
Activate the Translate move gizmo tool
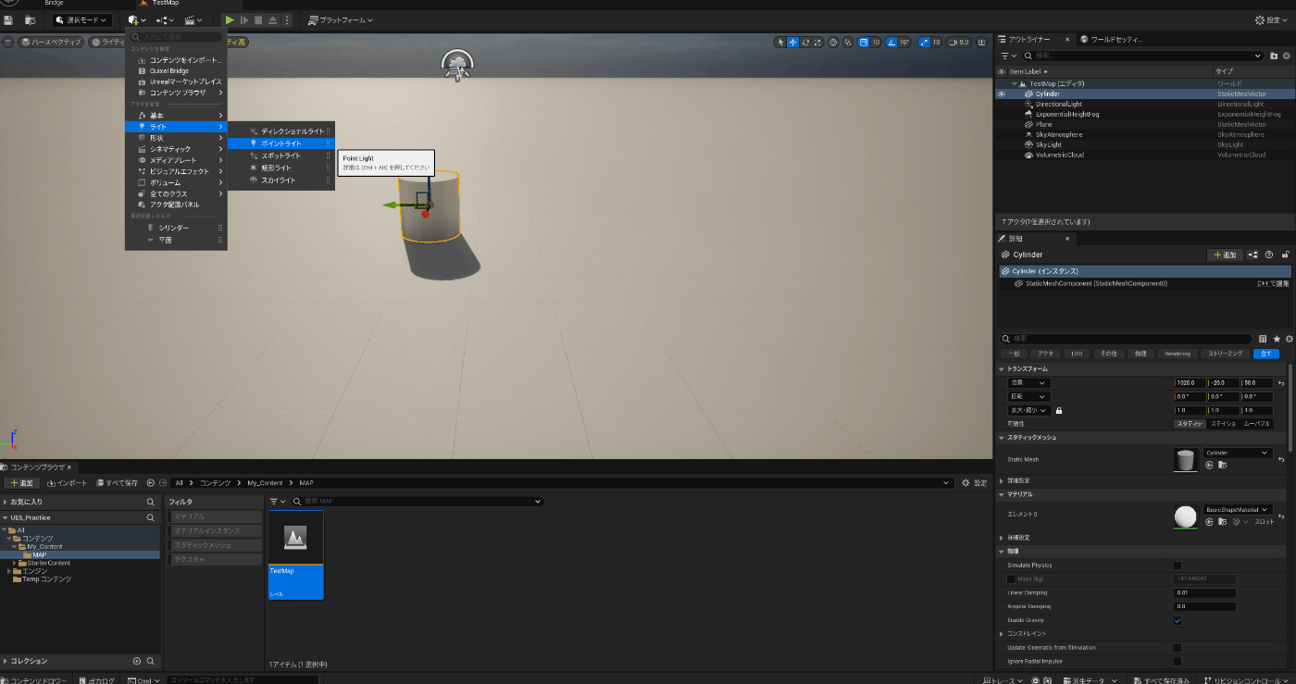tap(793, 42)
